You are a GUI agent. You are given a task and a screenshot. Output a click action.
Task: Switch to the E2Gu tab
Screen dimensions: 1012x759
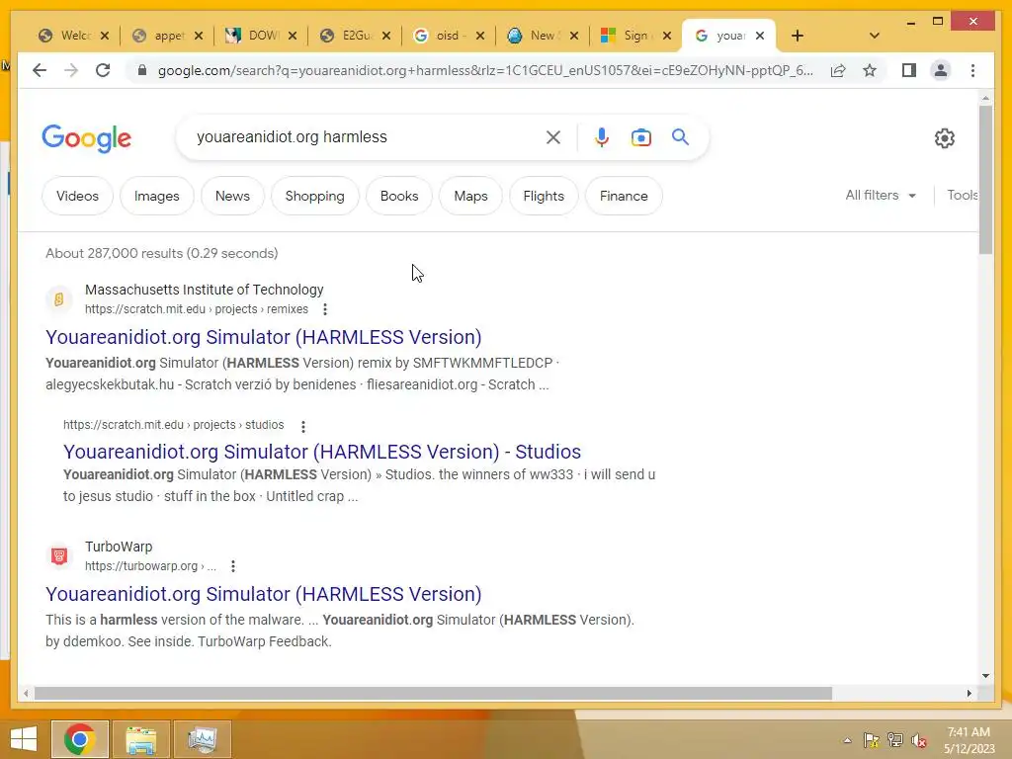pos(347,36)
